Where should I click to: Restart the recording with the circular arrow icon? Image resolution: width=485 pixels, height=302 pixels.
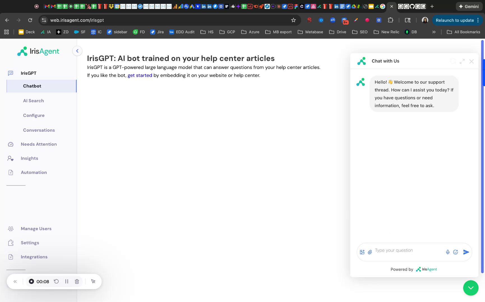click(x=56, y=281)
